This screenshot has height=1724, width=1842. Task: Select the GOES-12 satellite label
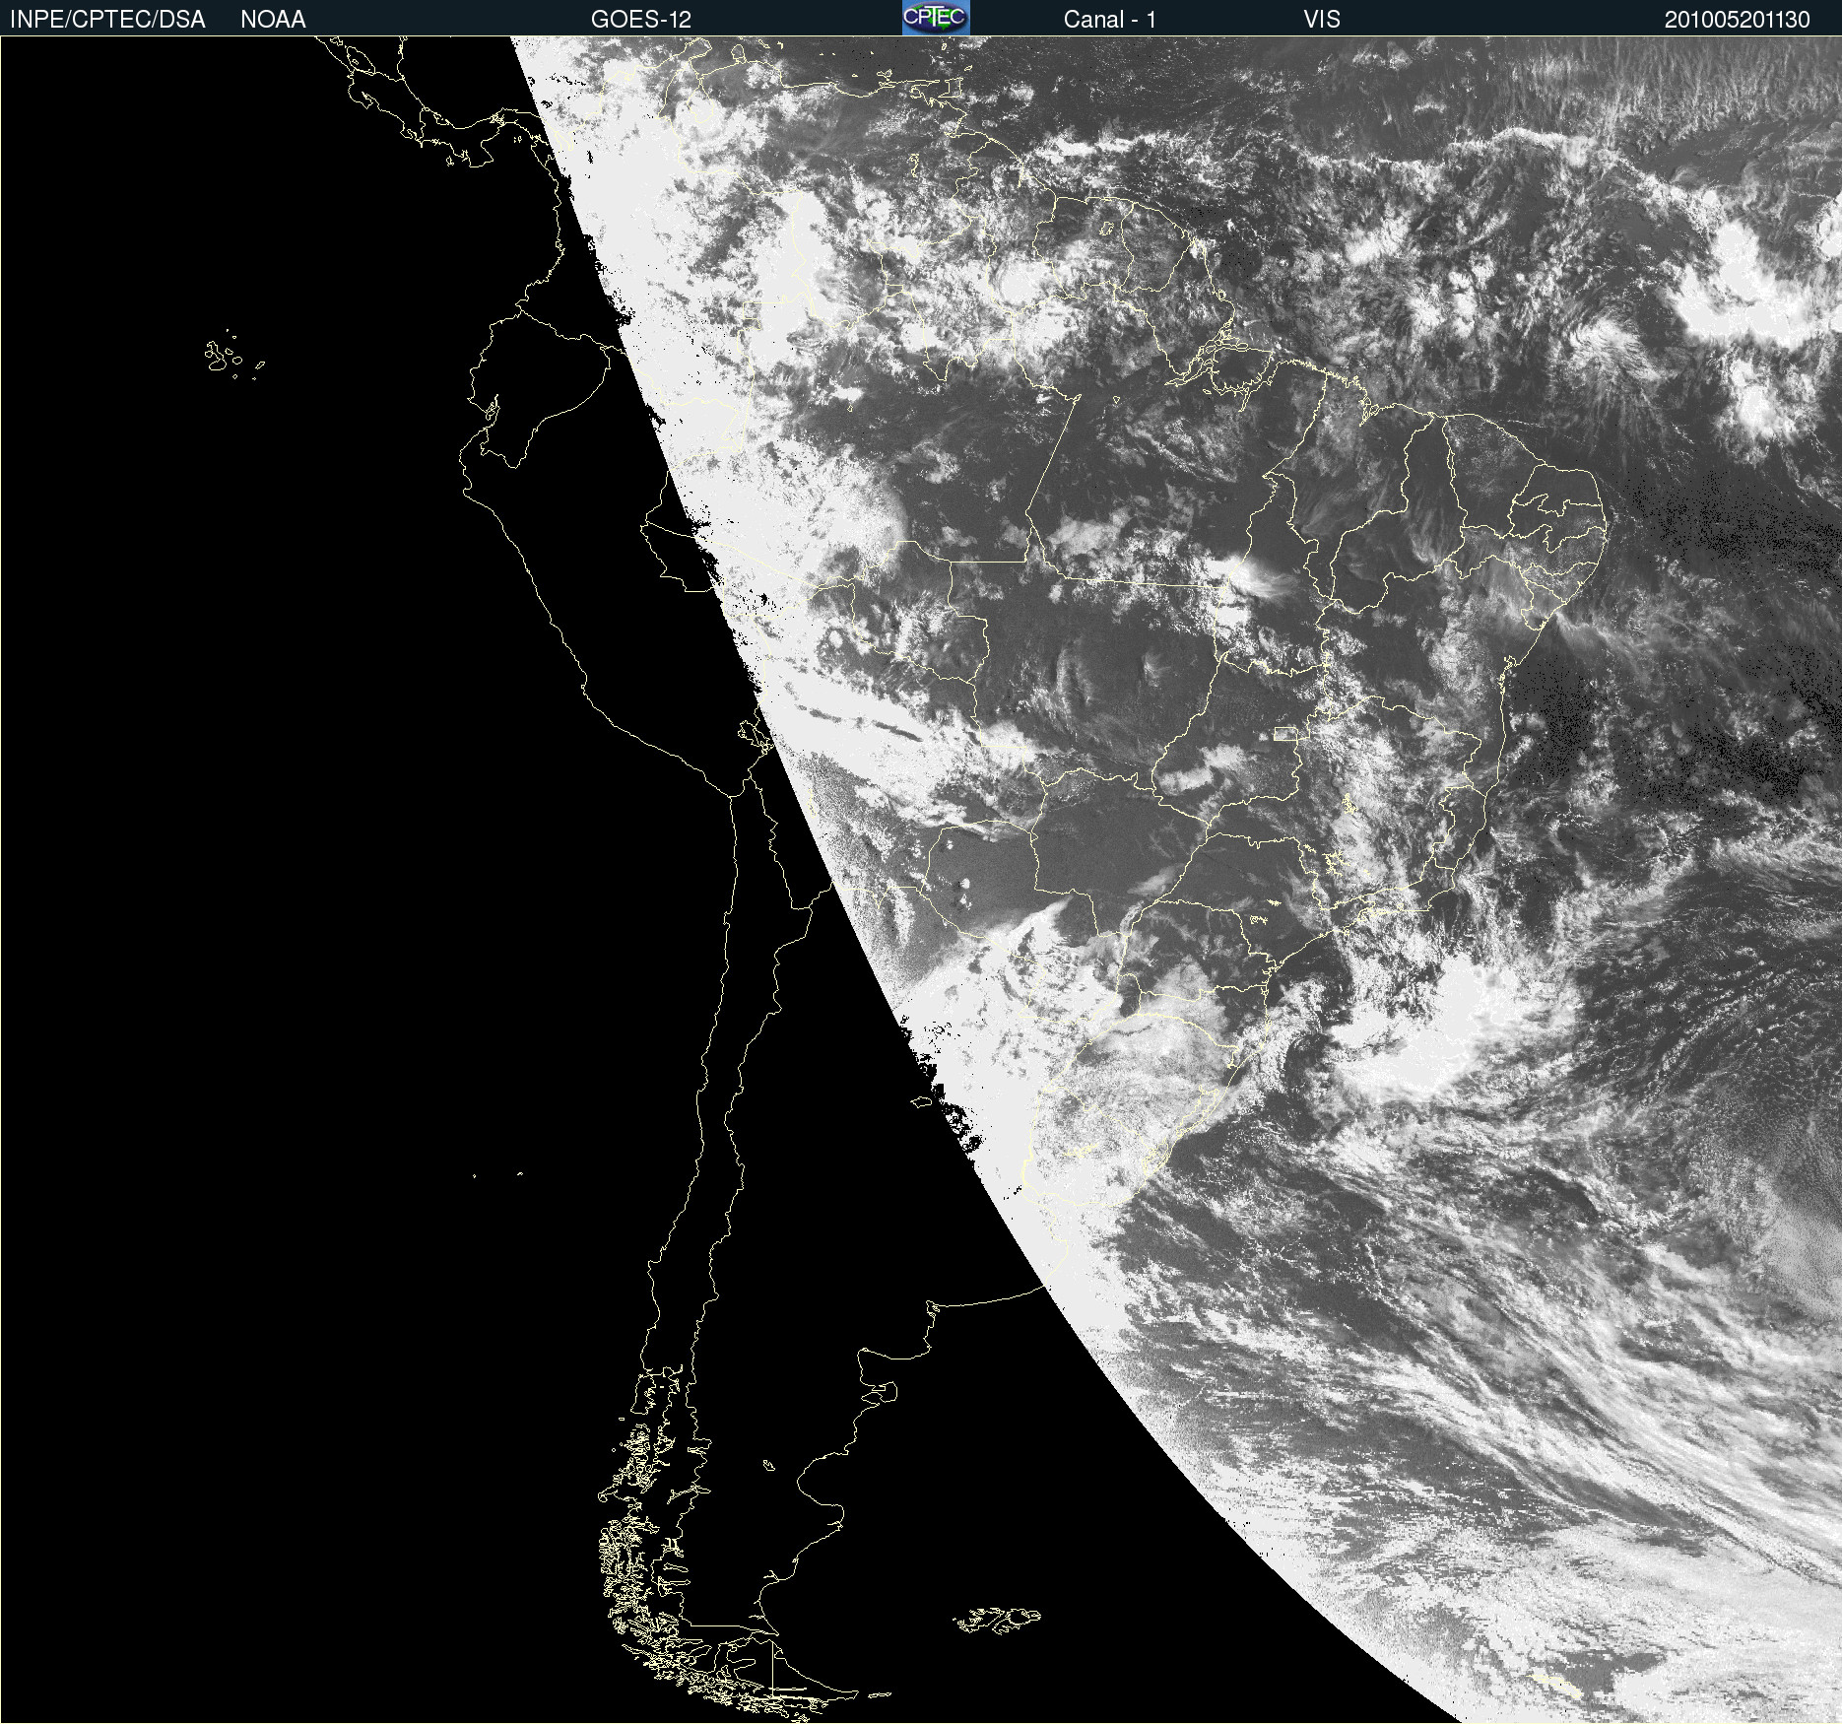click(x=641, y=20)
